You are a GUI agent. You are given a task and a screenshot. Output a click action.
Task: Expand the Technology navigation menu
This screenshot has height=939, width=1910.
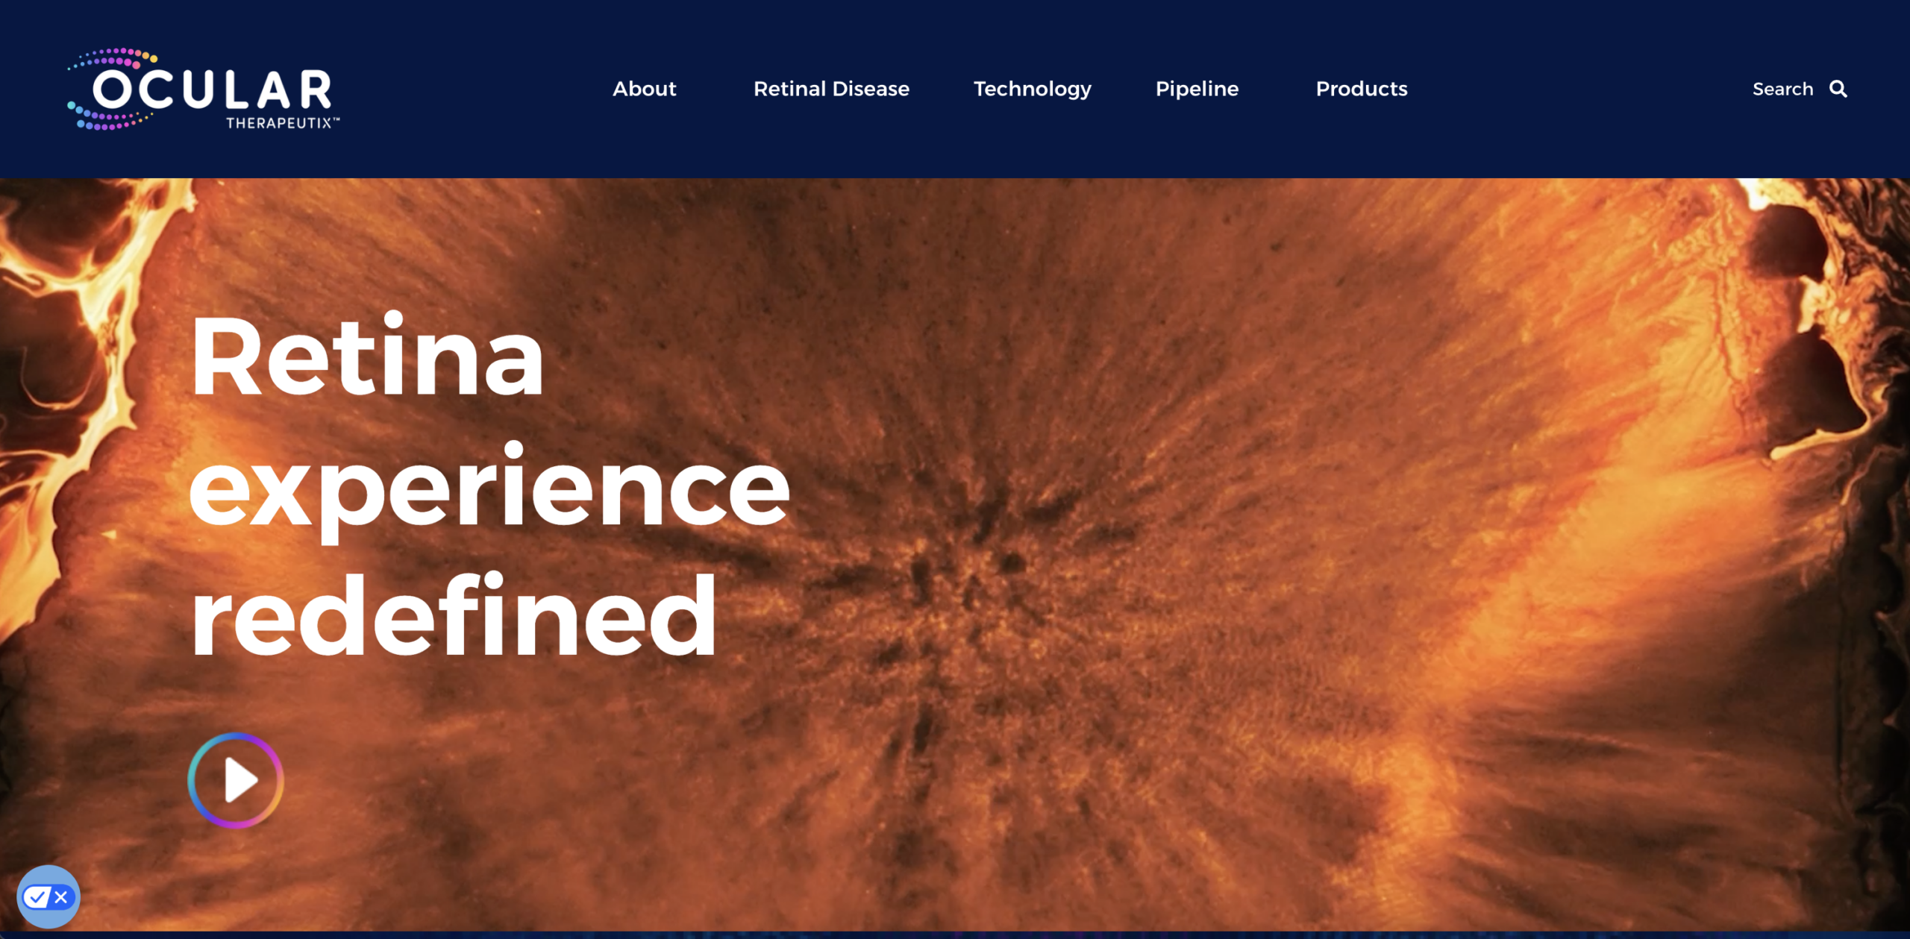point(1032,89)
